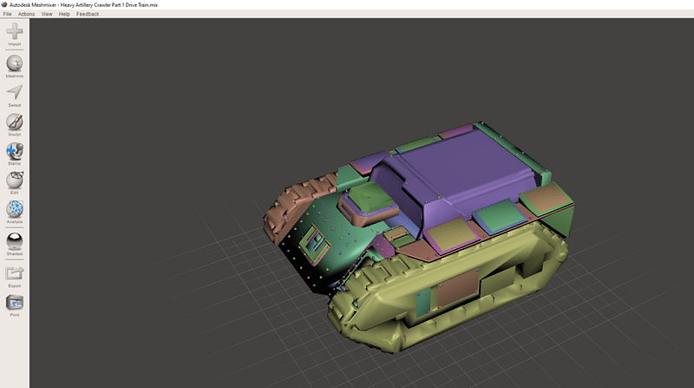Open the Edit tools panel
The height and width of the screenshot is (388, 694).
pos(15,181)
